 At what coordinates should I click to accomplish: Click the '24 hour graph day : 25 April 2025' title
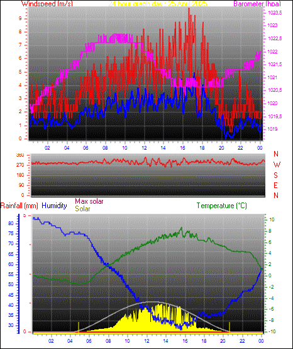(x=158, y=4)
